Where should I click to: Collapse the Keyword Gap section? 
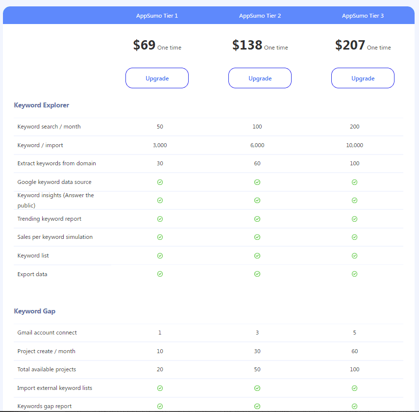coord(35,311)
